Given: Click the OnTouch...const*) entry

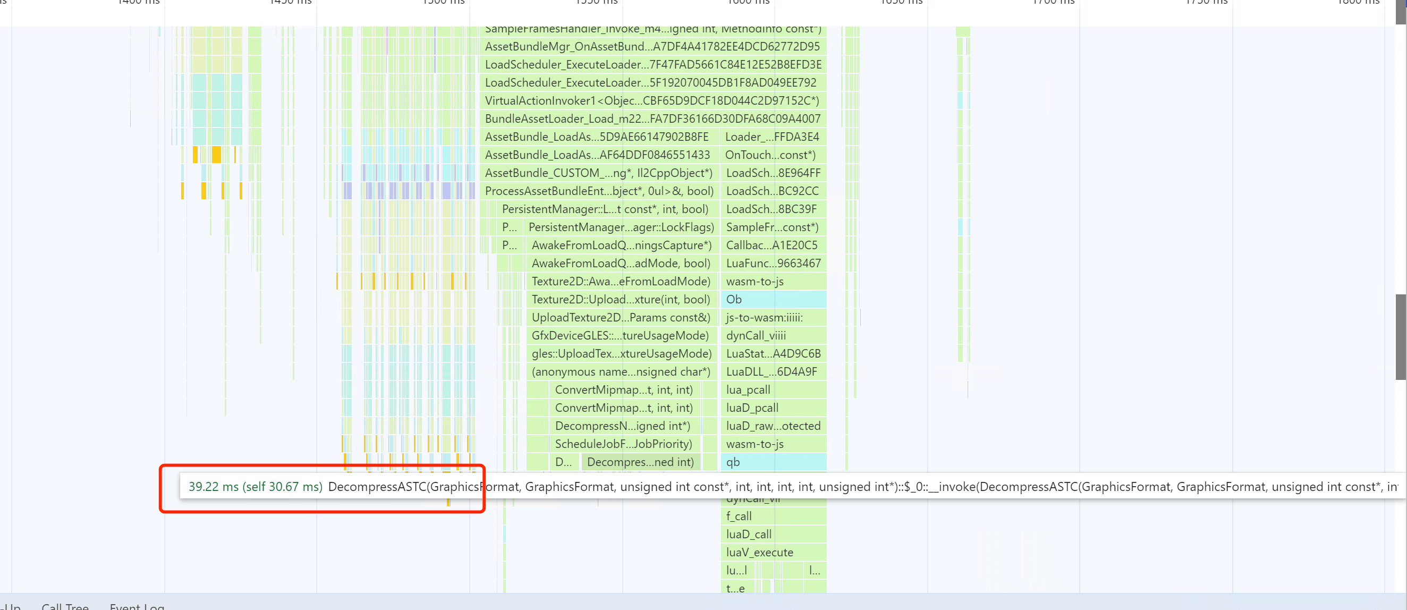Looking at the screenshot, I should click(x=774, y=155).
